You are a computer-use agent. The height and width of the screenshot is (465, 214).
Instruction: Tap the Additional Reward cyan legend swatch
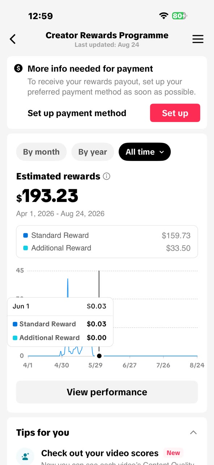[25, 248]
